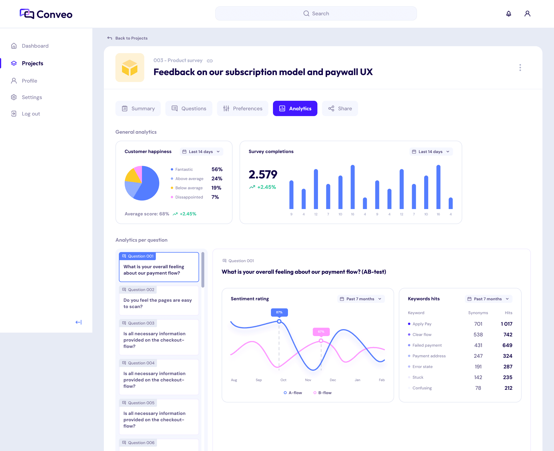
Task: Click the question list scrollbar
Action: point(203,270)
